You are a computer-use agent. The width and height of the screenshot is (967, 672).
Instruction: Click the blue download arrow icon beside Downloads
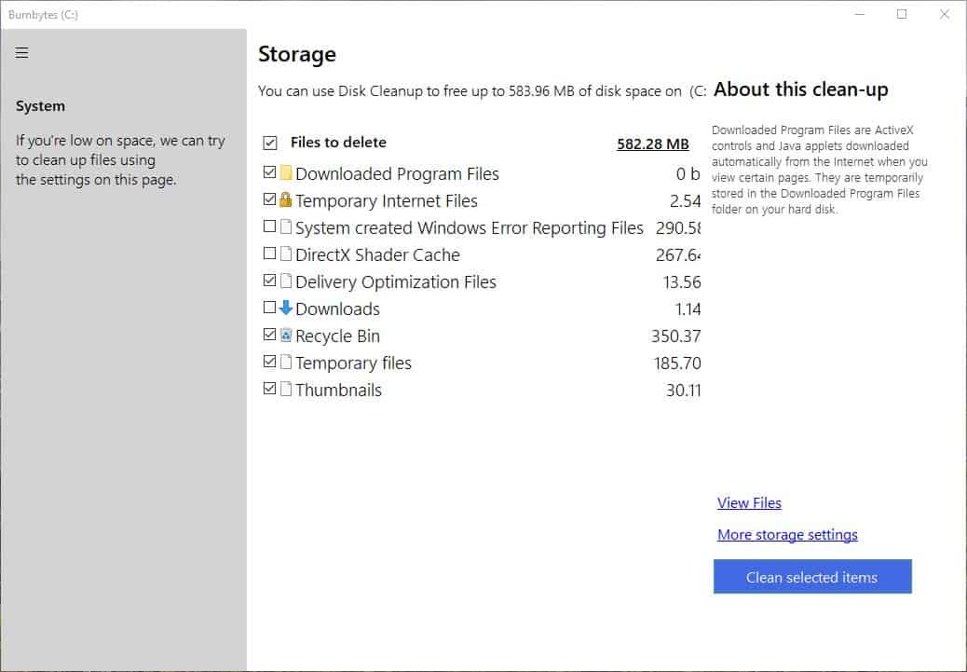(x=285, y=308)
